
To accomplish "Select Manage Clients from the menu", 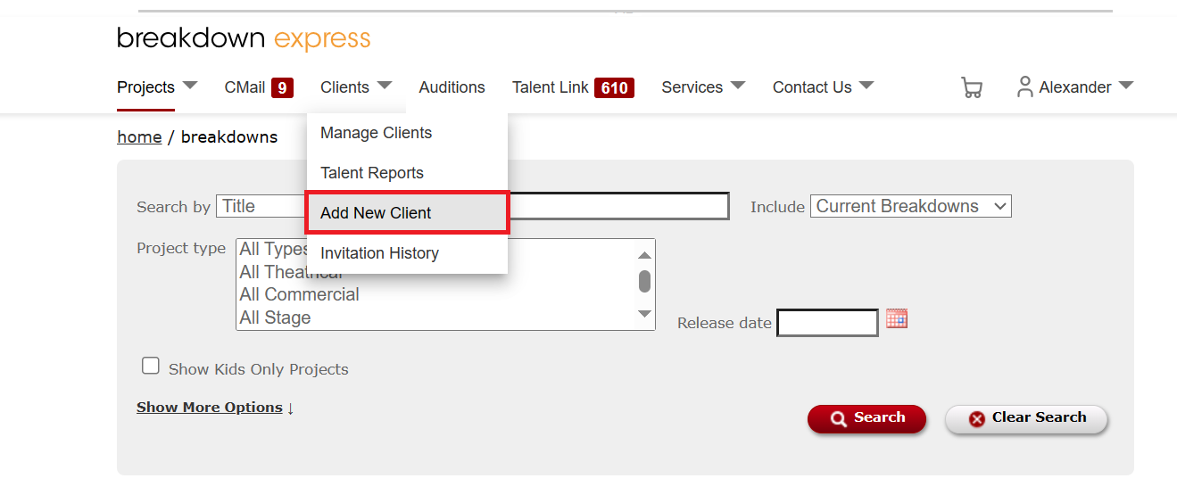I will click(x=407, y=133).
